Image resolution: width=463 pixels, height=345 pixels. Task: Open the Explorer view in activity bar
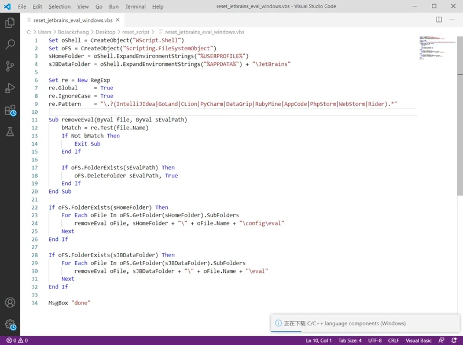click(x=10, y=23)
